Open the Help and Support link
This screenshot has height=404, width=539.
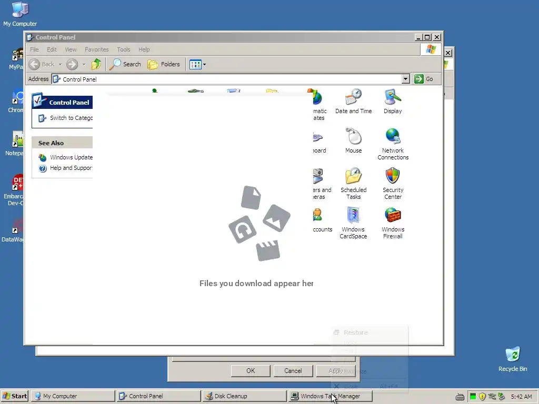71,168
